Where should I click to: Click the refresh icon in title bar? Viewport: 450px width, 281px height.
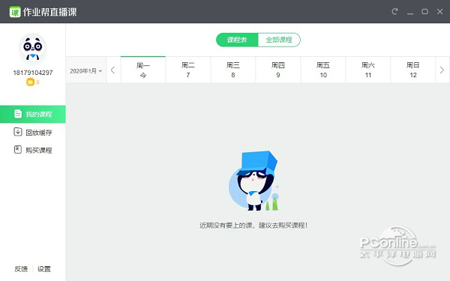click(395, 11)
